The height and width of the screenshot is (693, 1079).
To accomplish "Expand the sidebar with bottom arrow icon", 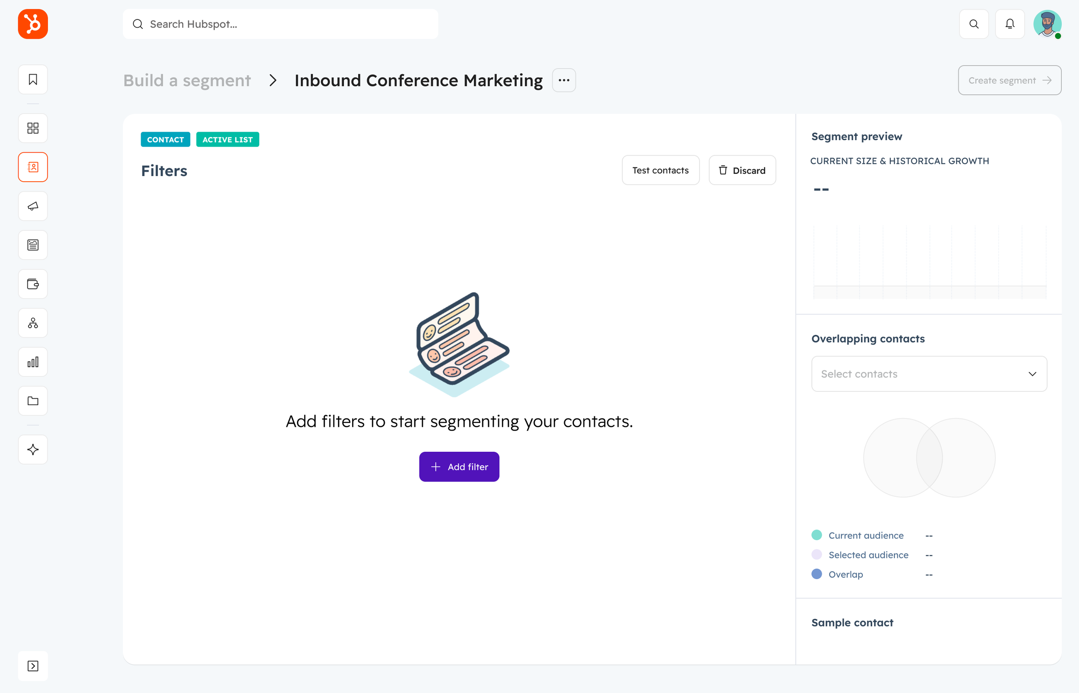I will [x=33, y=666].
